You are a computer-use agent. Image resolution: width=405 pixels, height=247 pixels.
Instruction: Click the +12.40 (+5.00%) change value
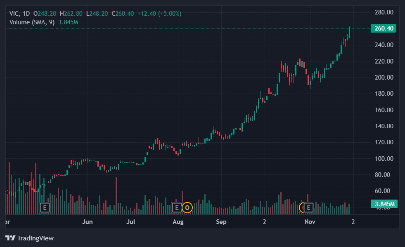click(159, 14)
